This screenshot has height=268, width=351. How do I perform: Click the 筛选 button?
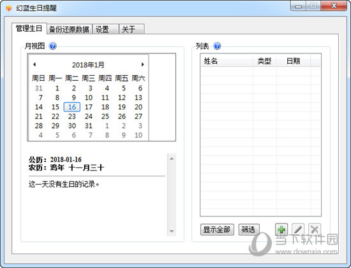click(x=249, y=230)
